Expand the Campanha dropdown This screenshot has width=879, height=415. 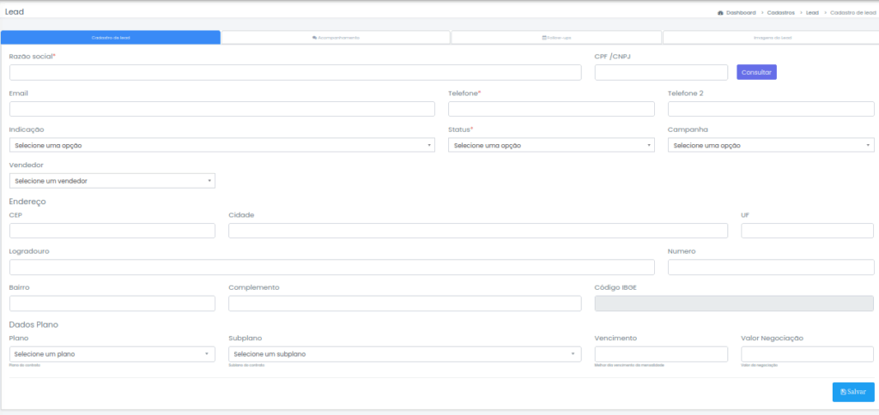pos(770,145)
